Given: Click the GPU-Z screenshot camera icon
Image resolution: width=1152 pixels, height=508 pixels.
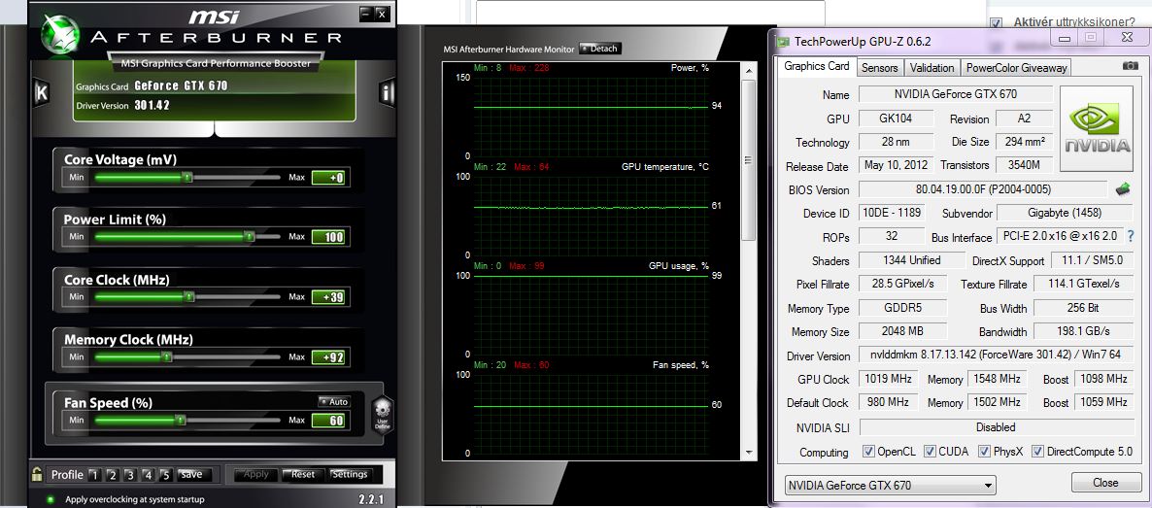Looking at the screenshot, I should click(1130, 66).
